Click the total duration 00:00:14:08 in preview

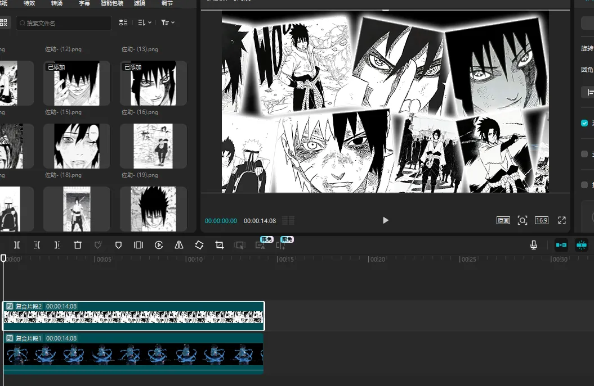click(260, 221)
